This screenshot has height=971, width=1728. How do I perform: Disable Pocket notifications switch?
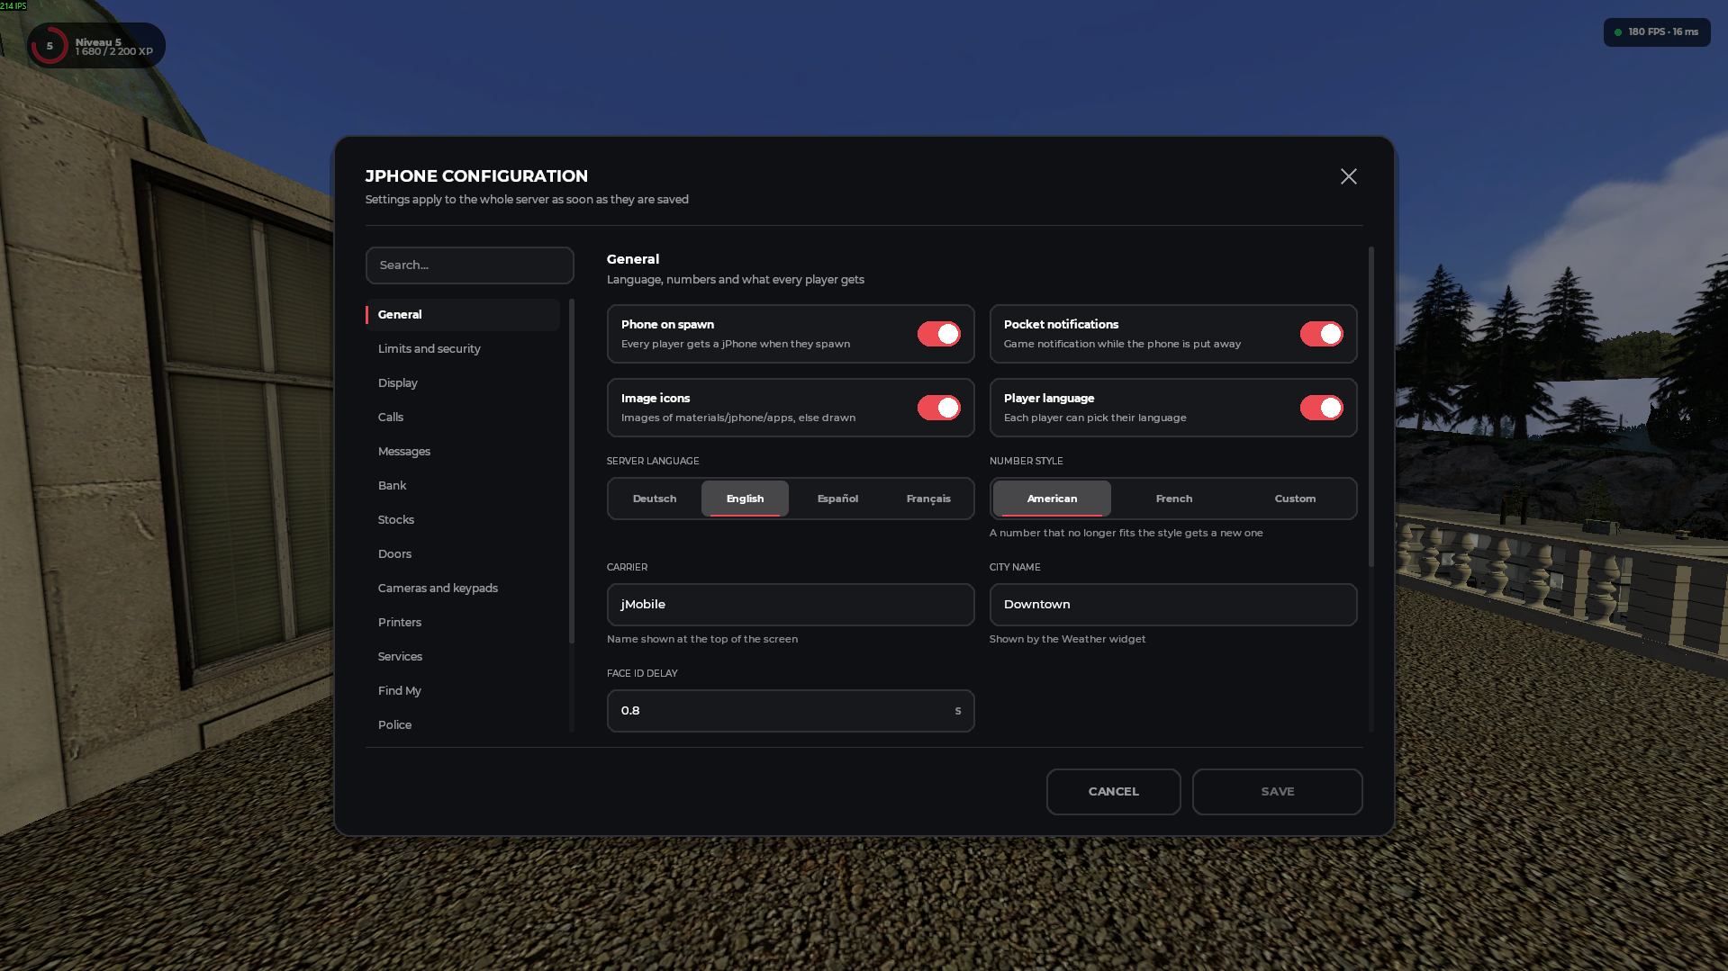(1321, 334)
